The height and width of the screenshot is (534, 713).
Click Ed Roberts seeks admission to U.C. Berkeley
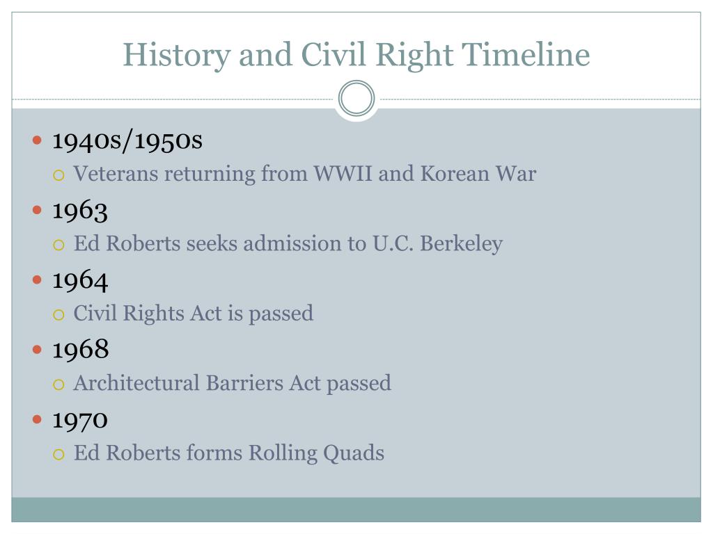pyautogui.click(x=288, y=244)
